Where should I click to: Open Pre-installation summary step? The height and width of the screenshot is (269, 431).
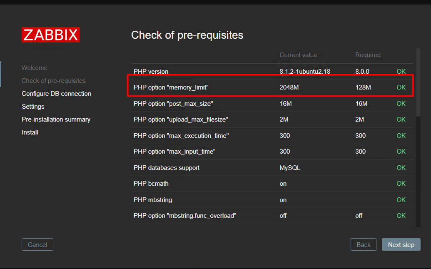pyautogui.click(x=56, y=120)
